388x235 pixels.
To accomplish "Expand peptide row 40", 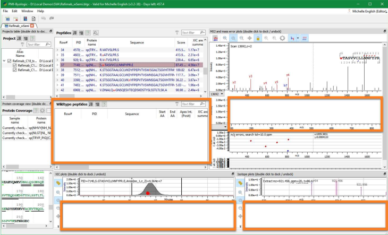I will tap(57, 80).
